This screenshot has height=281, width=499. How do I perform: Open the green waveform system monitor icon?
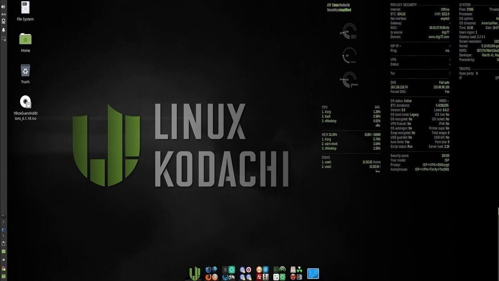(276, 270)
